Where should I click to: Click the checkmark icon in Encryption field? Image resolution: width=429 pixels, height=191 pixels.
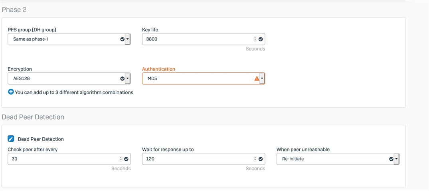coord(122,78)
